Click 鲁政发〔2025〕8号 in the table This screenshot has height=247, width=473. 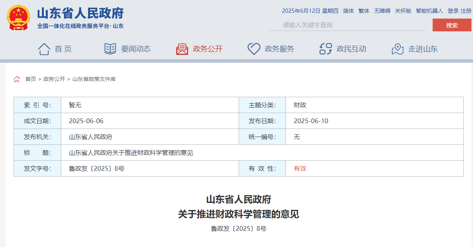tap(97, 168)
